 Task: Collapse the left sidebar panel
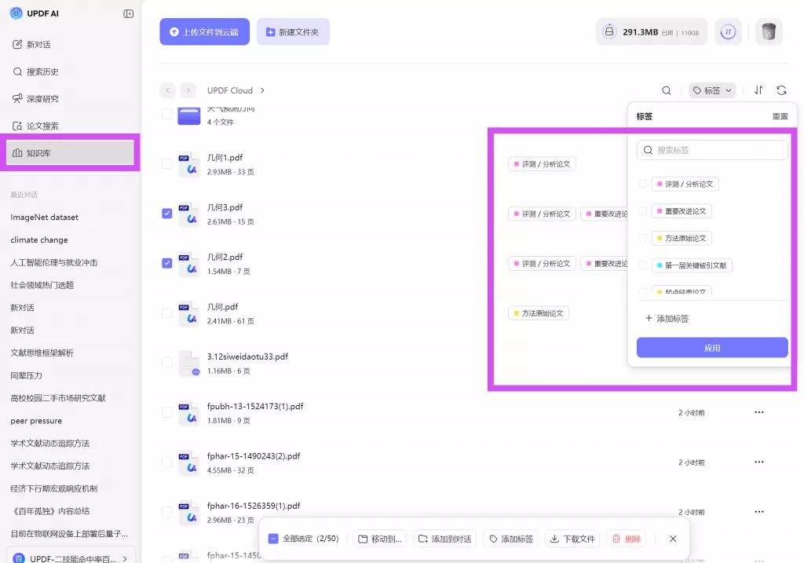[128, 14]
